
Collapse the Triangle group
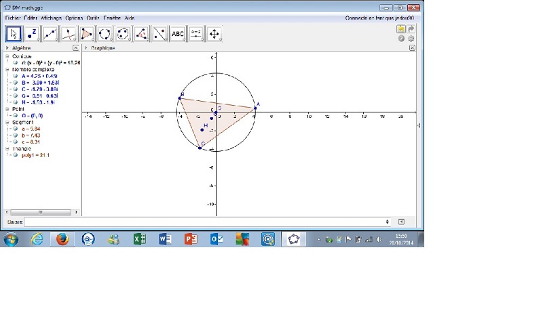coord(7,148)
